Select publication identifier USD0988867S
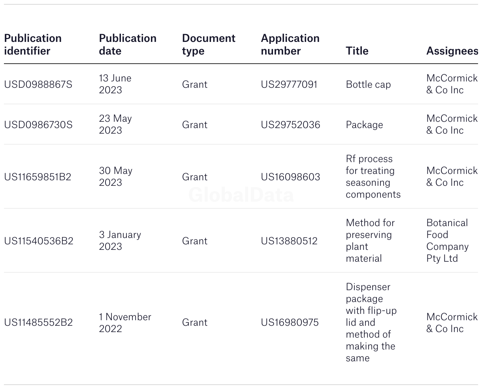 (x=38, y=85)
